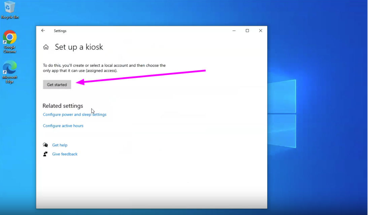Click the assigned access description paragraph
The width and height of the screenshot is (368, 215).
(104, 68)
